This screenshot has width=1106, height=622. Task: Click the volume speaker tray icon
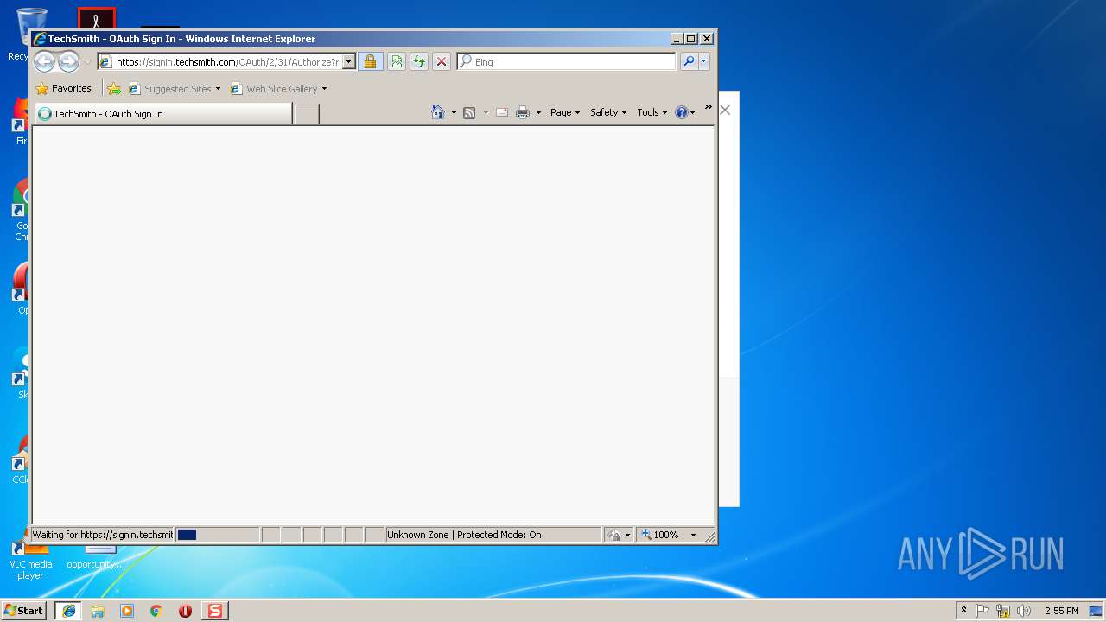1024,611
